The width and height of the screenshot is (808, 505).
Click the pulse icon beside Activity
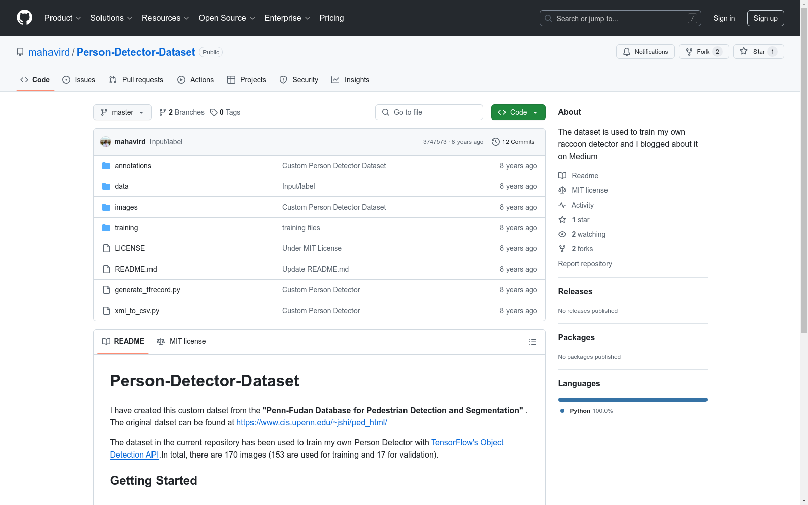(562, 205)
